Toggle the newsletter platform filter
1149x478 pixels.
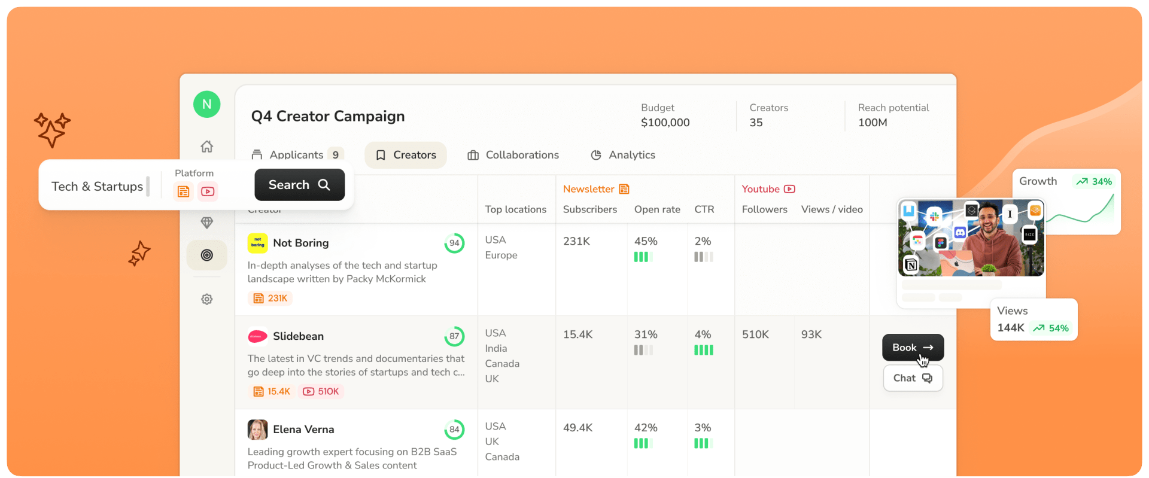click(x=184, y=191)
